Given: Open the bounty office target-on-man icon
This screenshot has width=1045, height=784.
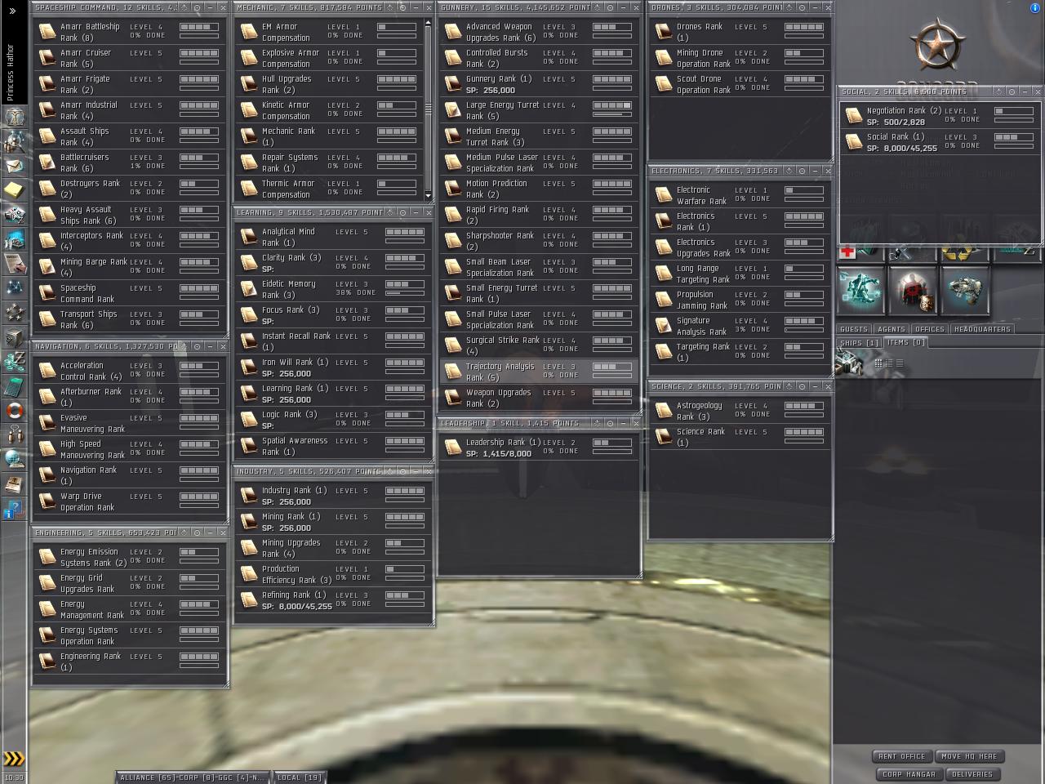Looking at the screenshot, I should click(x=913, y=290).
